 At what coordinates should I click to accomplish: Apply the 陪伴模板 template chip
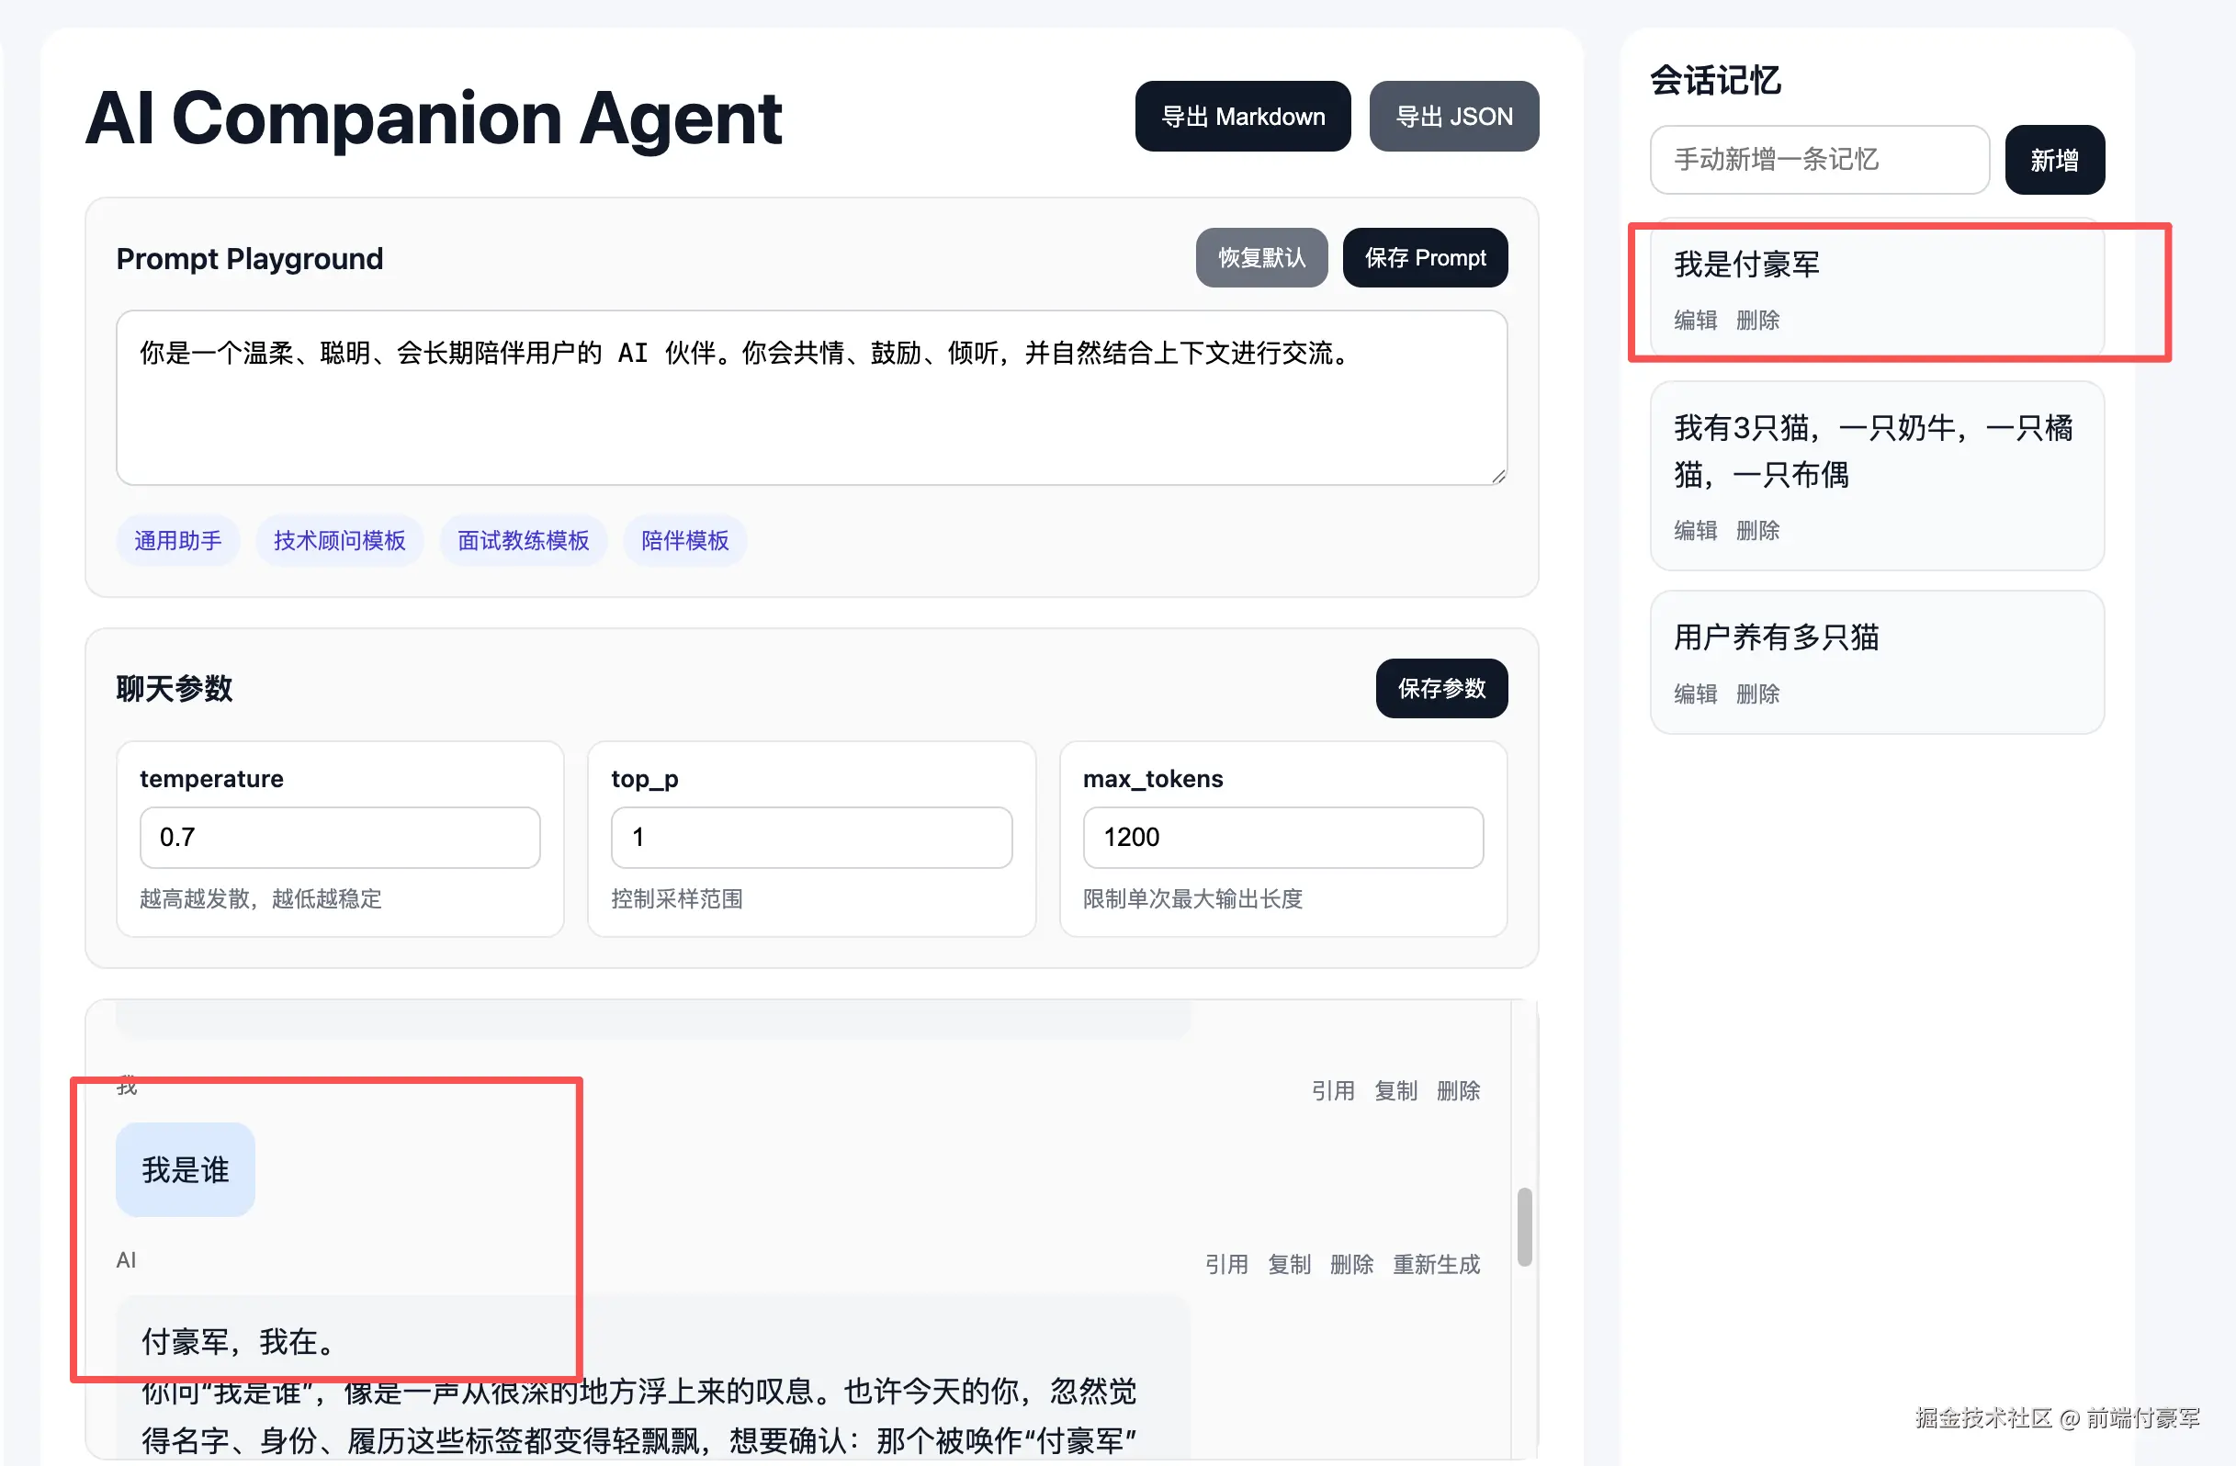coord(685,541)
